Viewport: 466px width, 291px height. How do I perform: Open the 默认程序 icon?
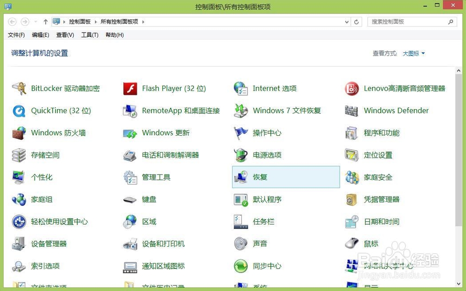pyautogui.click(x=241, y=200)
